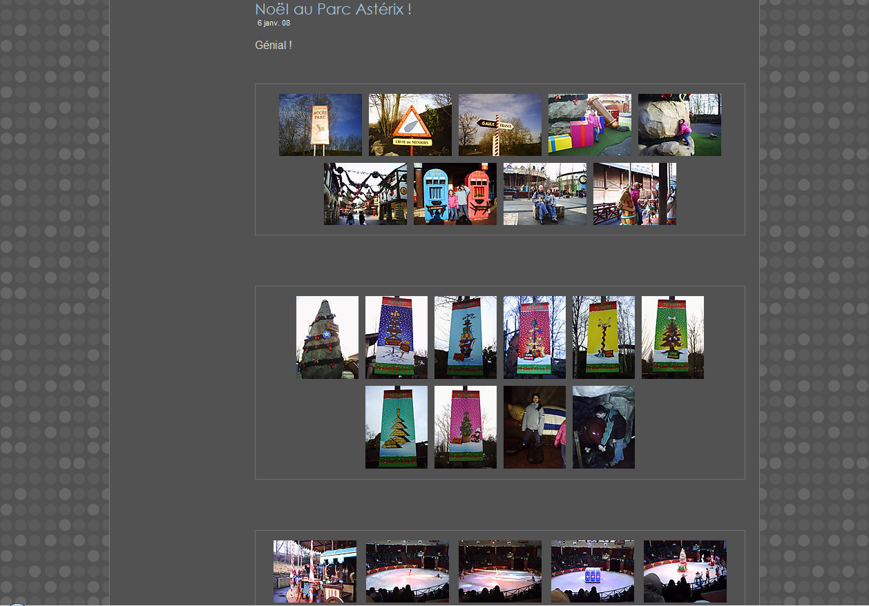869x606 pixels.
Task: Click the '6 janv. 08' post date
Action: 274,23
